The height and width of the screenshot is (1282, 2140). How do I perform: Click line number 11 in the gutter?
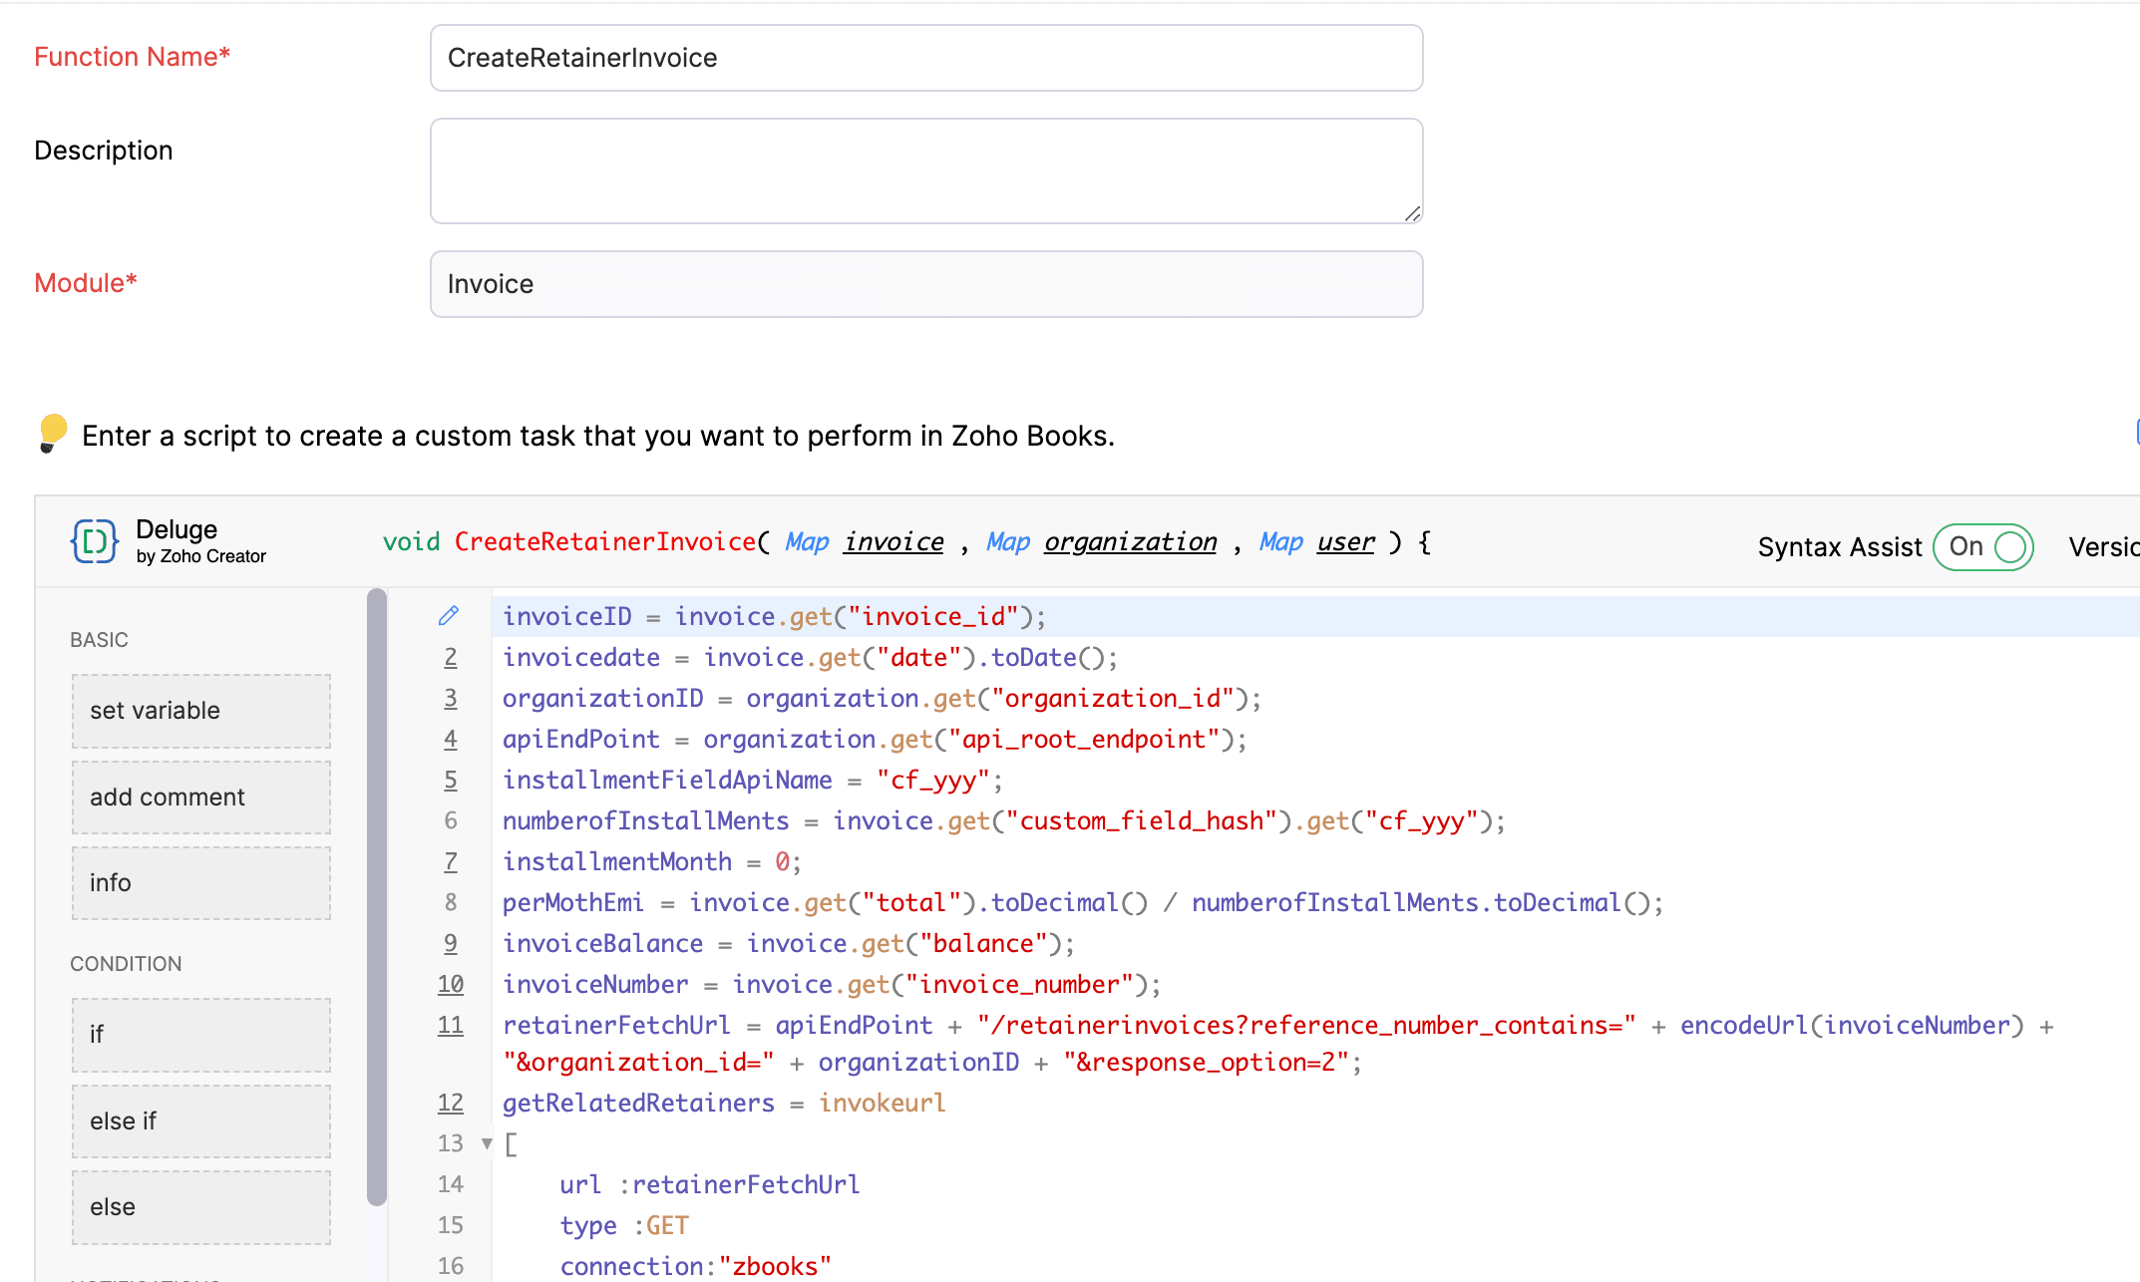[x=451, y=1025]
